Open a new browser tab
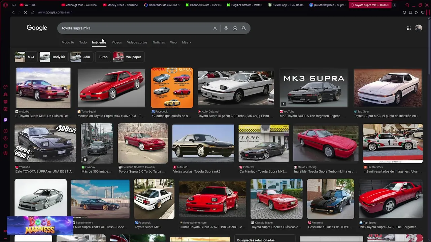This screenshot has height=242, width=431. tap(394, 5)
